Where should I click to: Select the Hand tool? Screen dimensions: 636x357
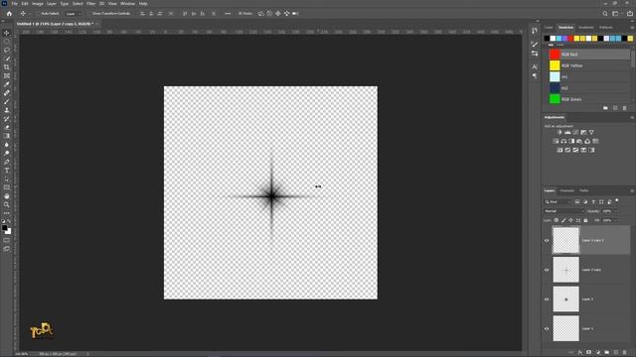click(x=7, y=196)
